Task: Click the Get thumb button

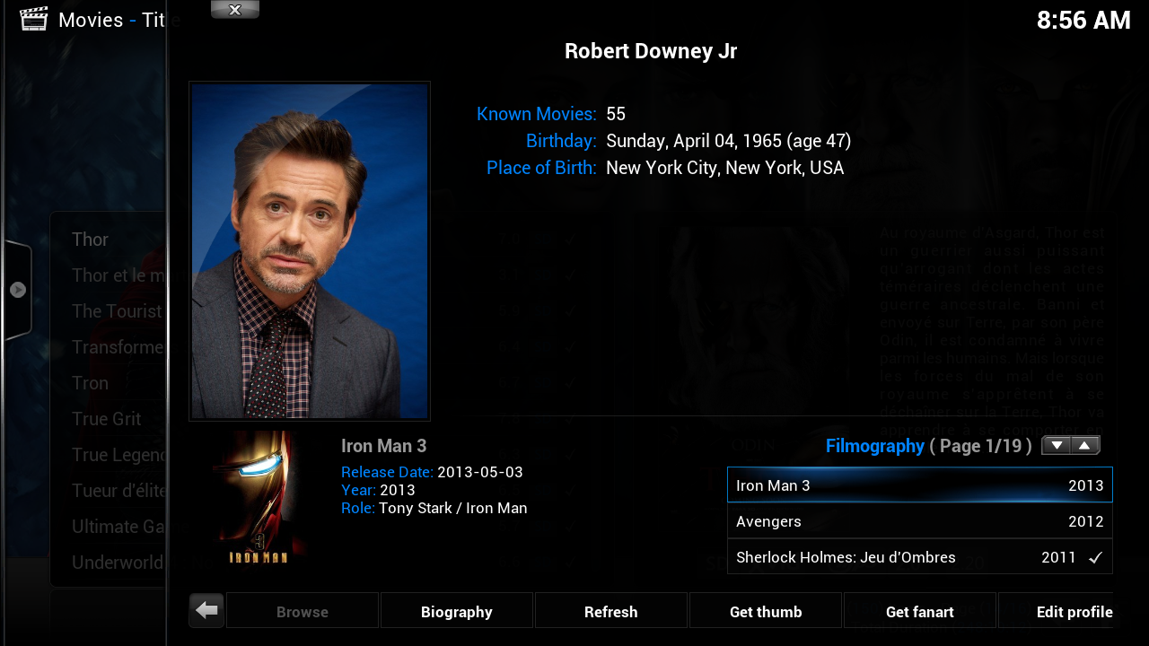Action: tap(766, 611)
